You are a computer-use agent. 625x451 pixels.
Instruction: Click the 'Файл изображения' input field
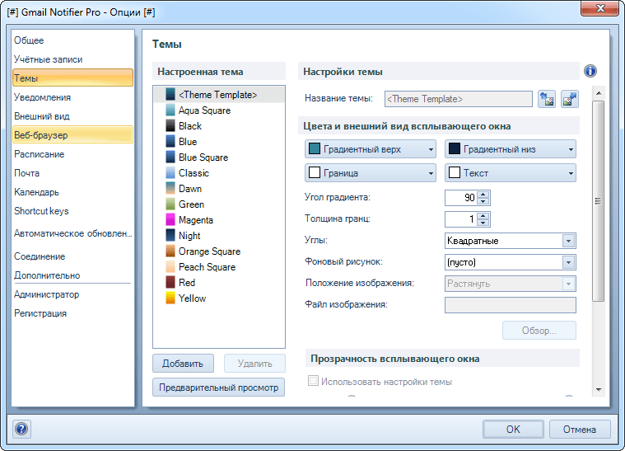click(x=511, y=305)
